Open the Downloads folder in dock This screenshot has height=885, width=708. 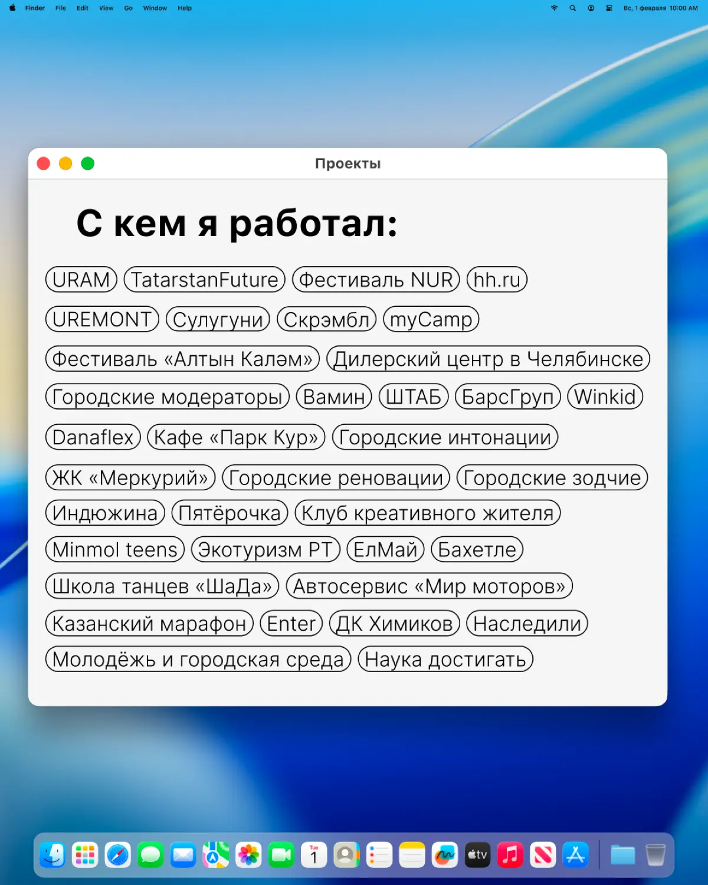click(622, 855)
